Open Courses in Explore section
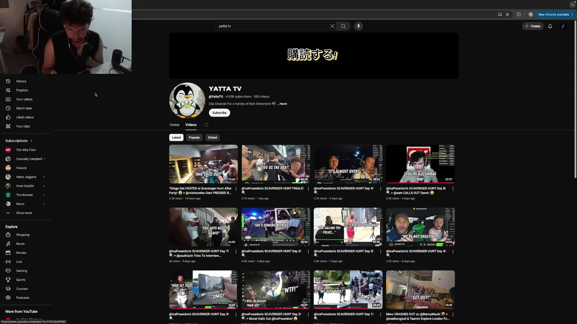 (22, 289)
